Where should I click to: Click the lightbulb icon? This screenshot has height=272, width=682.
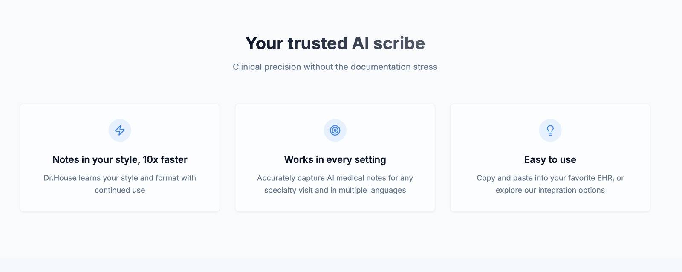550,130
